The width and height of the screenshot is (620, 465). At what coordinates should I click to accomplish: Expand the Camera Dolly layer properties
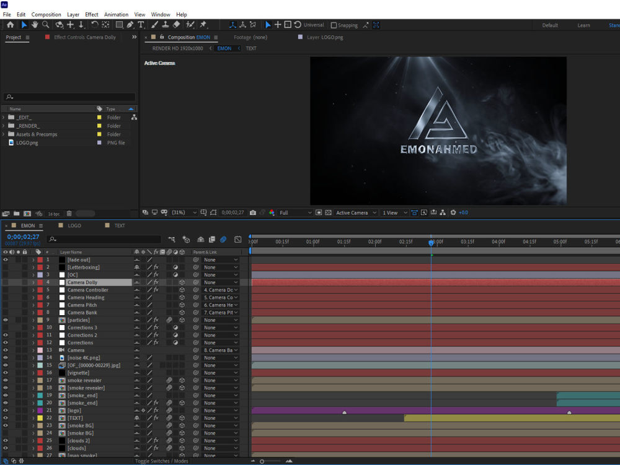point(33,282)
